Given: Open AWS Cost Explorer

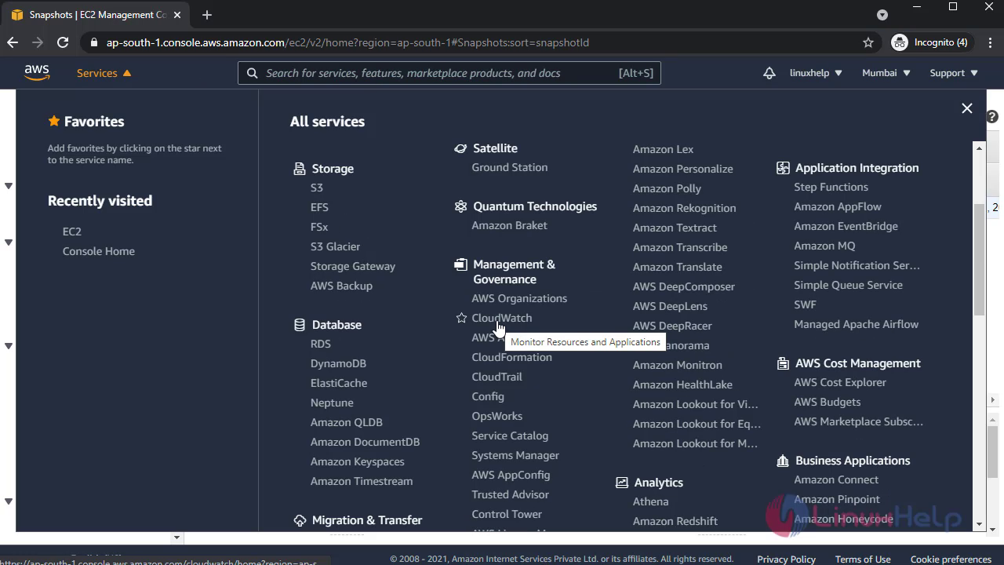Looking at the screenshot, I should 840,382.
